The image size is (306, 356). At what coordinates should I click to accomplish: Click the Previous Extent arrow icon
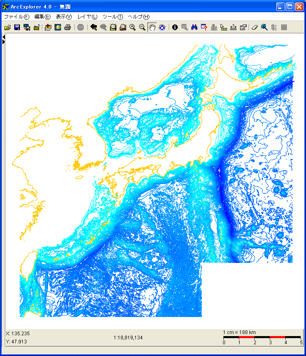[x=93, y=27]
